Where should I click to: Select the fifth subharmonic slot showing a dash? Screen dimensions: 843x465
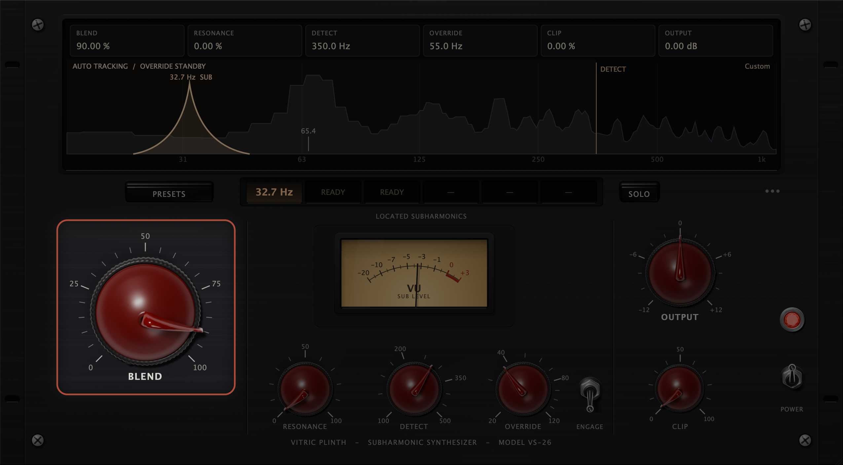point(509,192)
